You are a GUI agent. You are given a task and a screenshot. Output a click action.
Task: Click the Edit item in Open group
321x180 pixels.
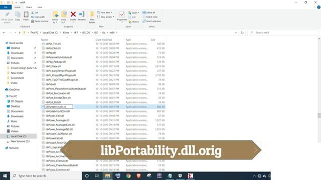click(132, 17)
